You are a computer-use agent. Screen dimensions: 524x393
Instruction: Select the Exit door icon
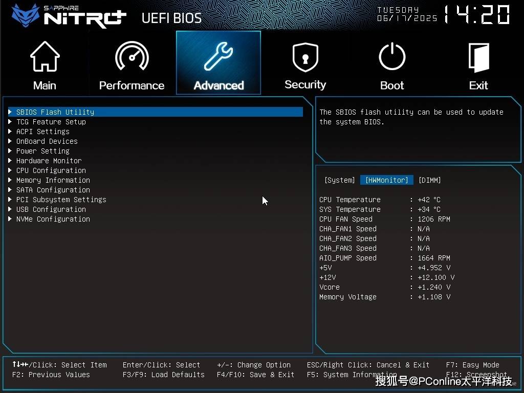478,57
